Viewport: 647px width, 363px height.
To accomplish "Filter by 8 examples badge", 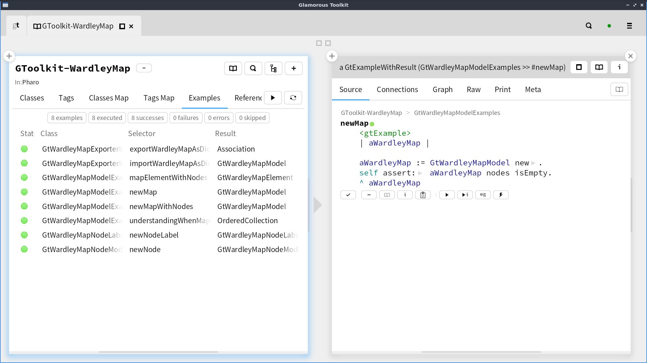I will [67, 118].
